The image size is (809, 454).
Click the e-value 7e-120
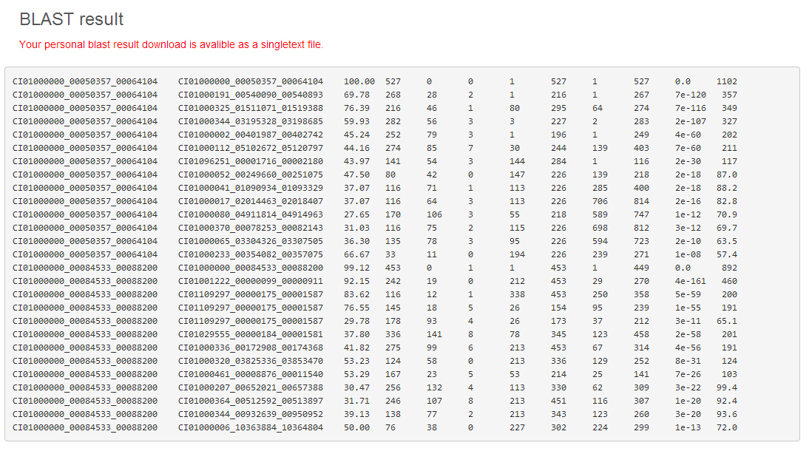click(690, 95)
